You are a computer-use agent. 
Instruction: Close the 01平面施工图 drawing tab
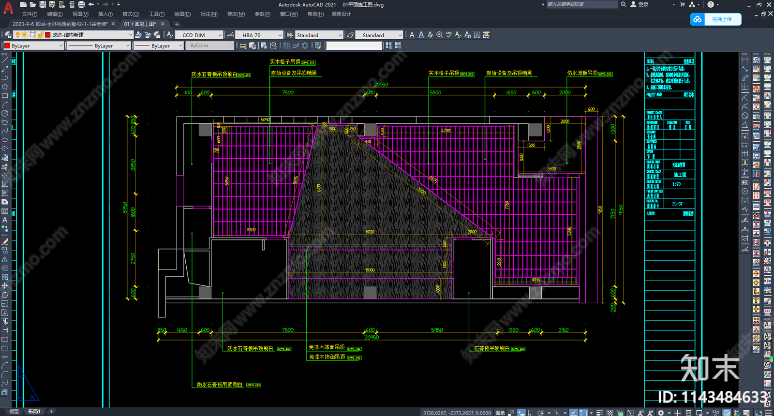163,24
